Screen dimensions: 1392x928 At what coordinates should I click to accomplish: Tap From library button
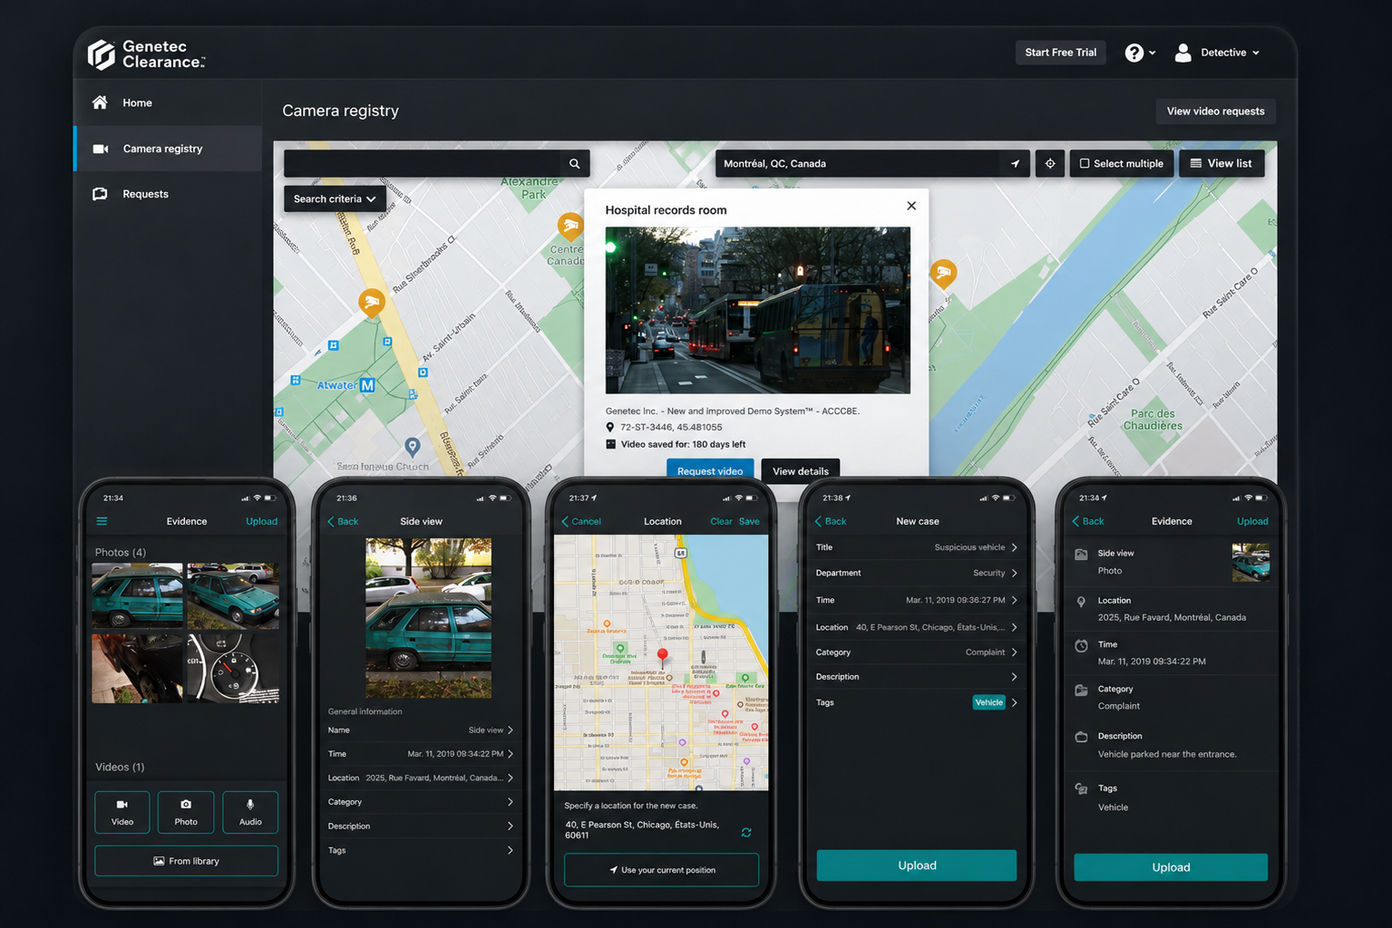(x=186, y=861)
